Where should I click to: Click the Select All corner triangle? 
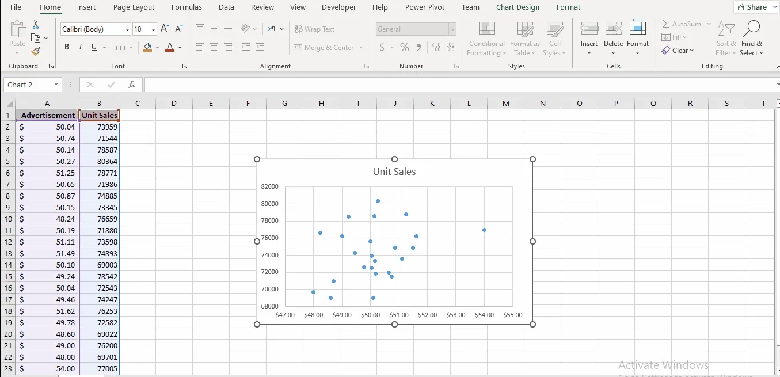click(10, 104)
